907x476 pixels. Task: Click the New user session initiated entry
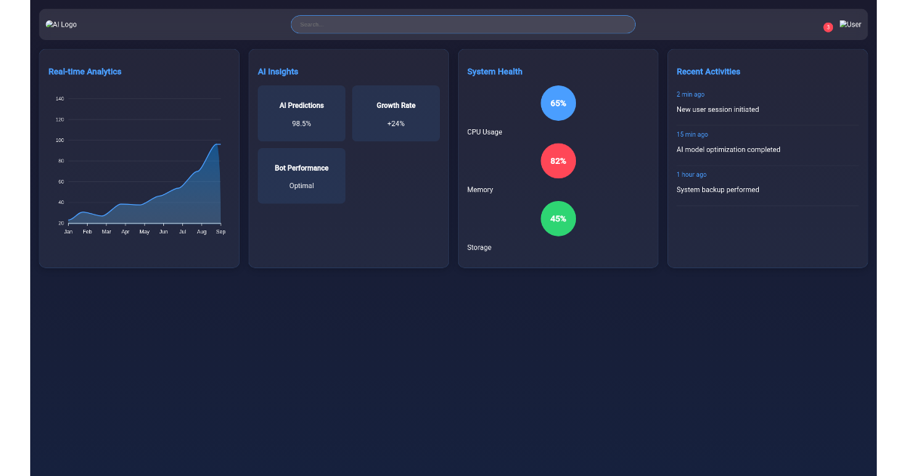coord(717,109)
